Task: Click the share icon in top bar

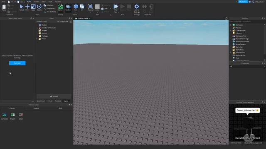Action: coord(253,2)
